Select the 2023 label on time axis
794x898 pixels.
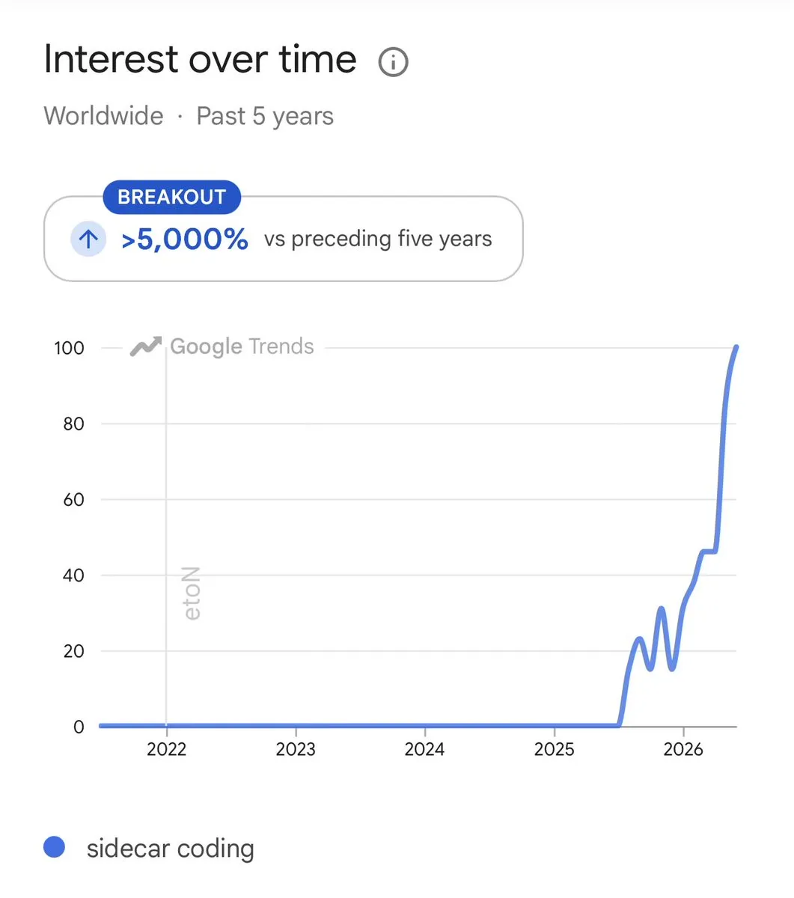pyautogui.click(x=296, y=749)
